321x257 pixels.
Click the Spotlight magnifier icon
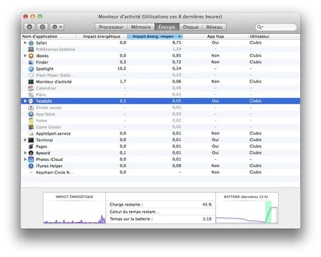point(31,69)
